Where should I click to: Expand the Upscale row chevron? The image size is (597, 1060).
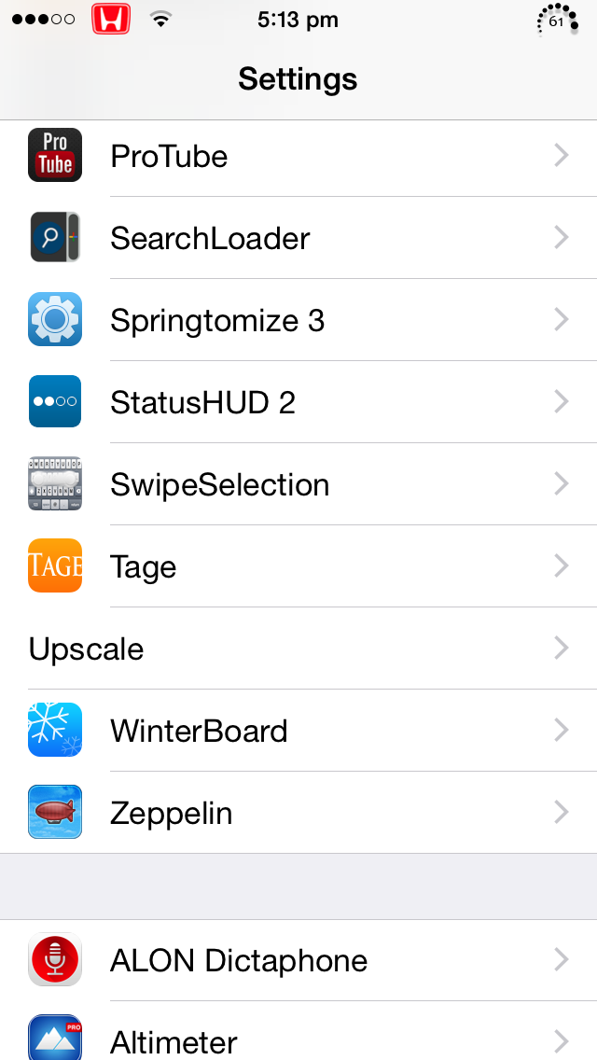pos(562,648)
